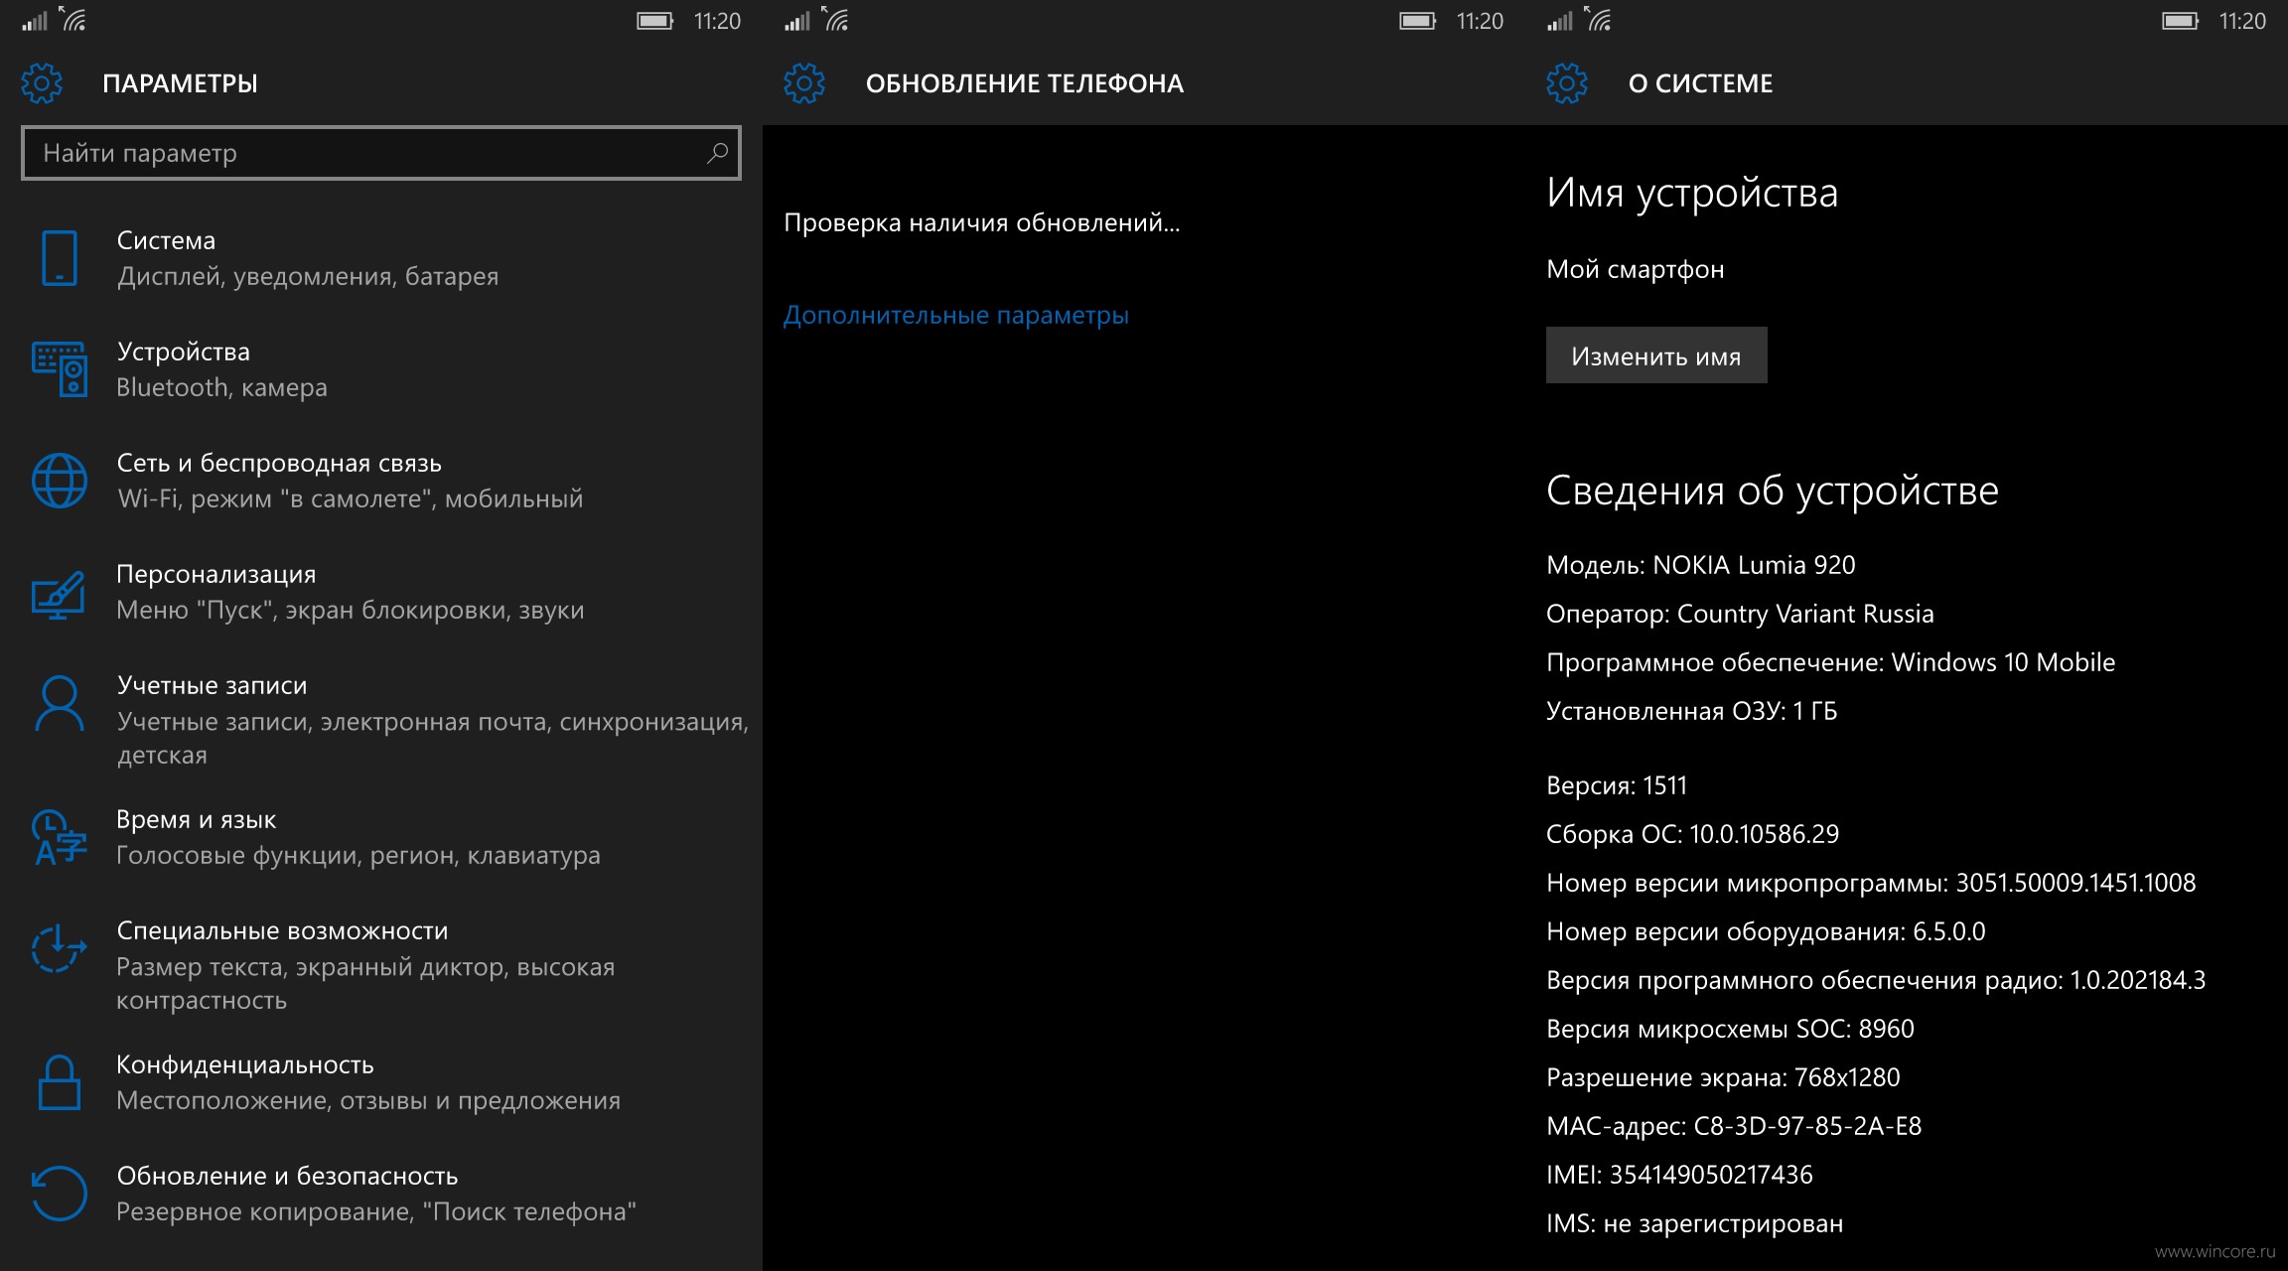Click the Мой смартфон device name
This screenshot has width=2288, height=1271.
pyautogui.click(x=1636, y=270)
